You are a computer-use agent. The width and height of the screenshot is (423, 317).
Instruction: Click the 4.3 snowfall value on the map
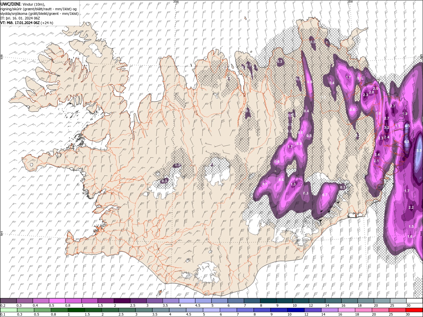[x=406, y=142]
